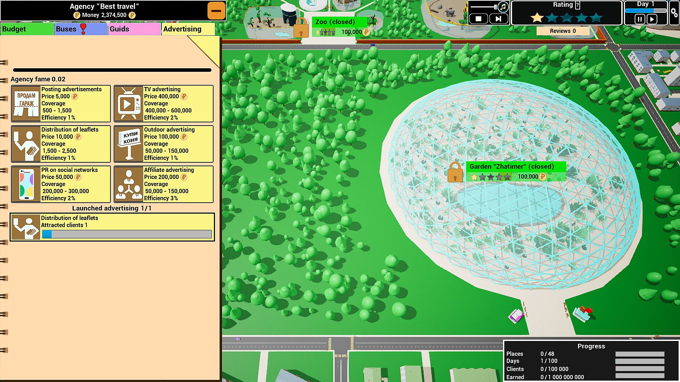Expand the Reviews 0 panel
Image resolution: width=680 pixels, height=382 pixels.
click(562, 31)
